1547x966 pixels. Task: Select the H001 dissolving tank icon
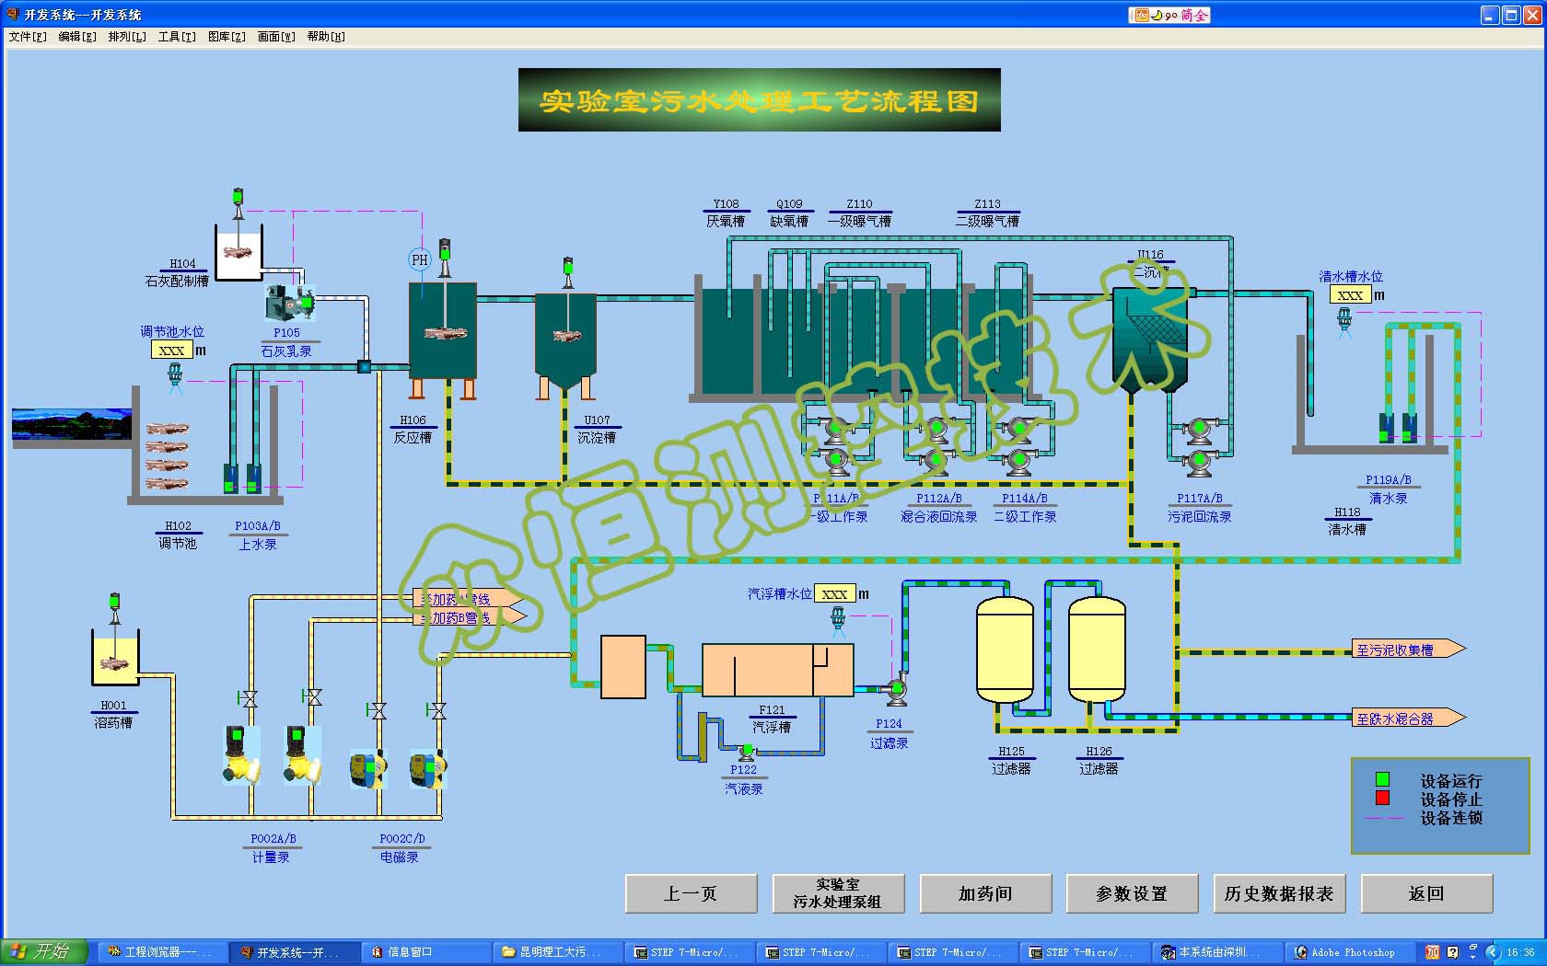[114, 657]
